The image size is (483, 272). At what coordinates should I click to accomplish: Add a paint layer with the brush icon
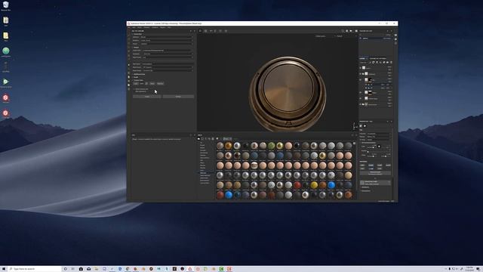[x=377, y=62]
